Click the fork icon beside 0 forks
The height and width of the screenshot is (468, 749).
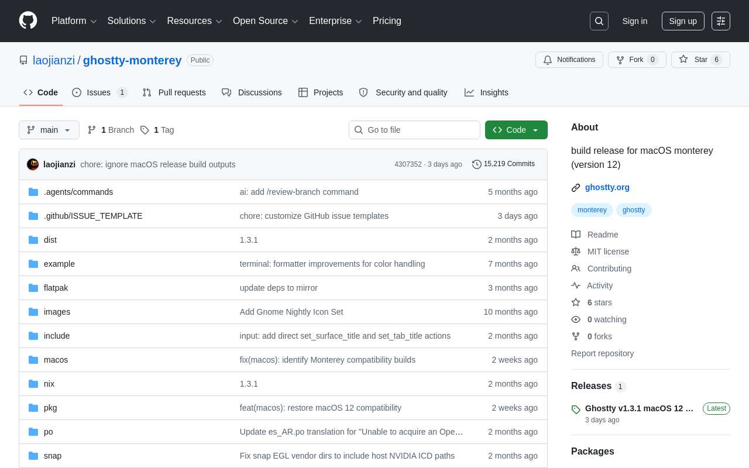click(x=576, y=336)
